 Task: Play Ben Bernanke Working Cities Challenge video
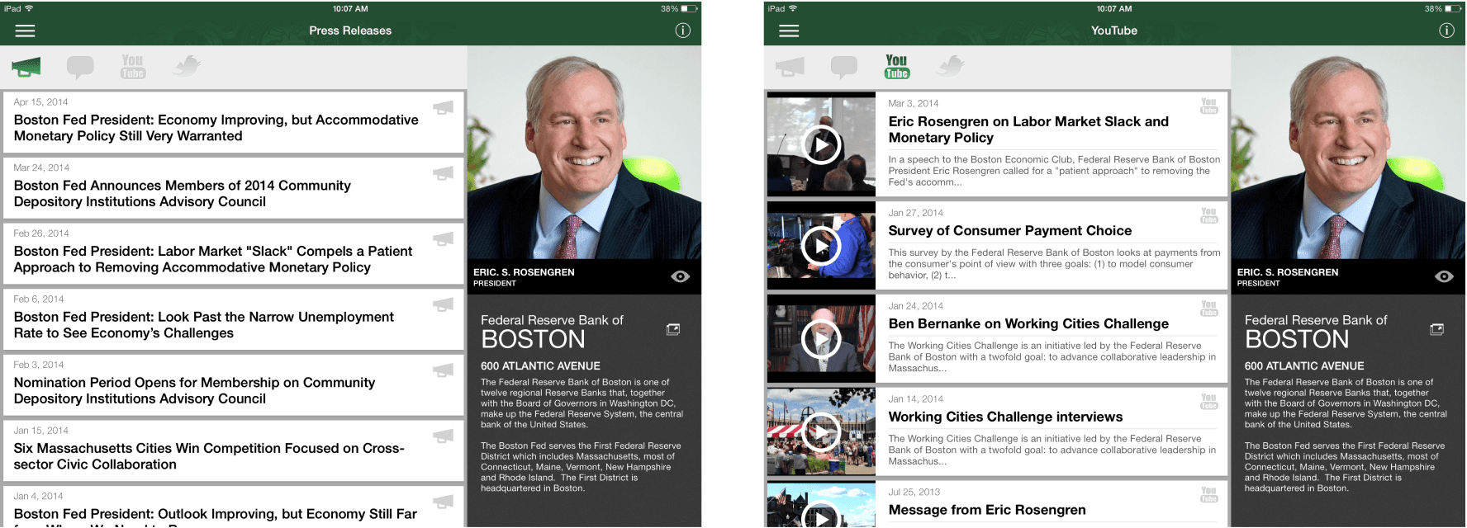click(821, 339)
